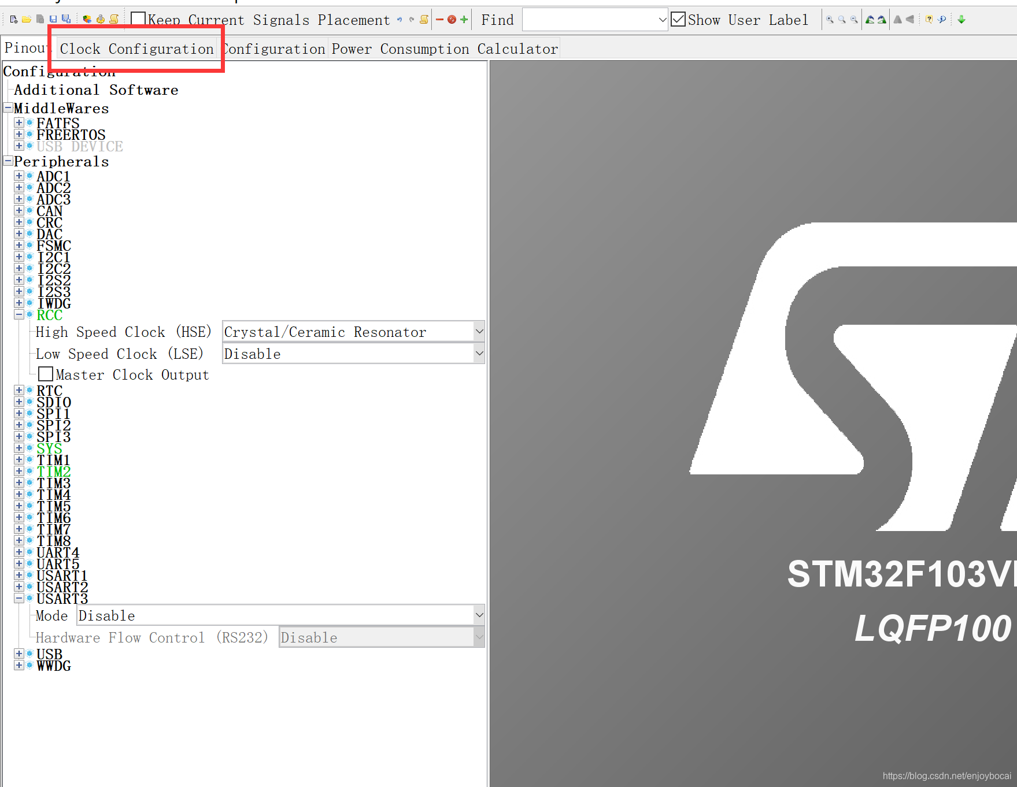Collapse the Peripherals tree node
Image resolution: width=1017 pixels, height=787 pixels.
(x=8, y=161)
